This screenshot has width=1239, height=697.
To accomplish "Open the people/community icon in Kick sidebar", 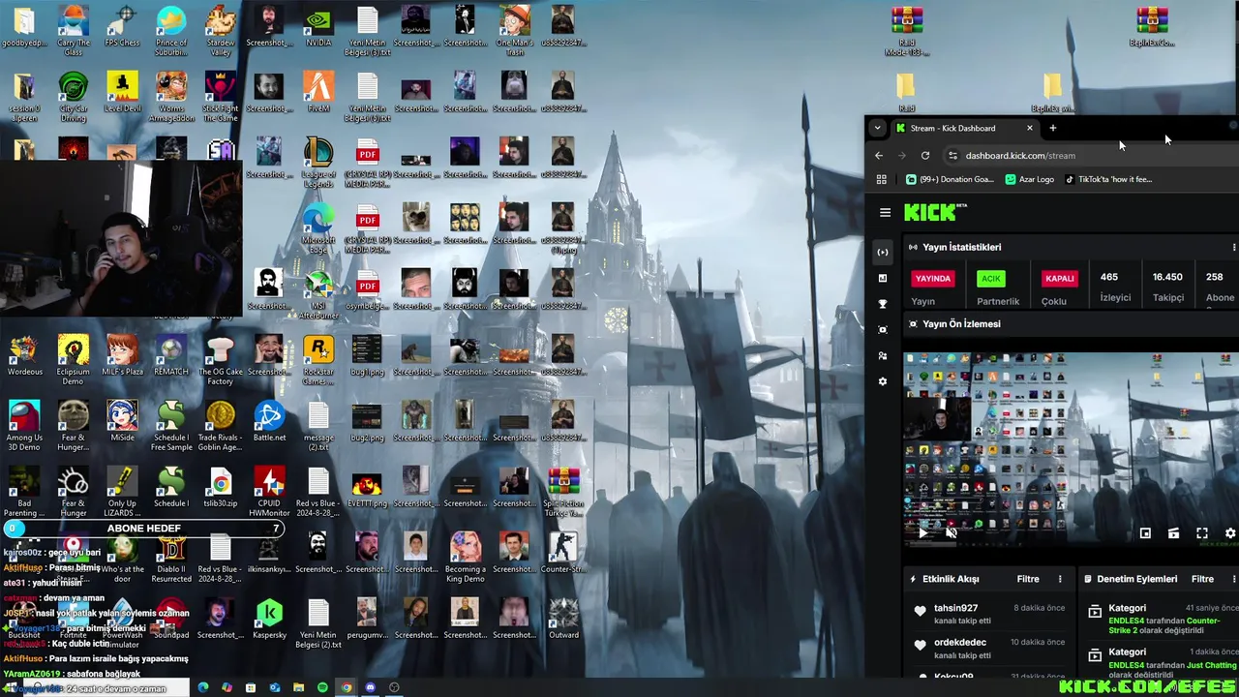I will [x=882, y=356].
